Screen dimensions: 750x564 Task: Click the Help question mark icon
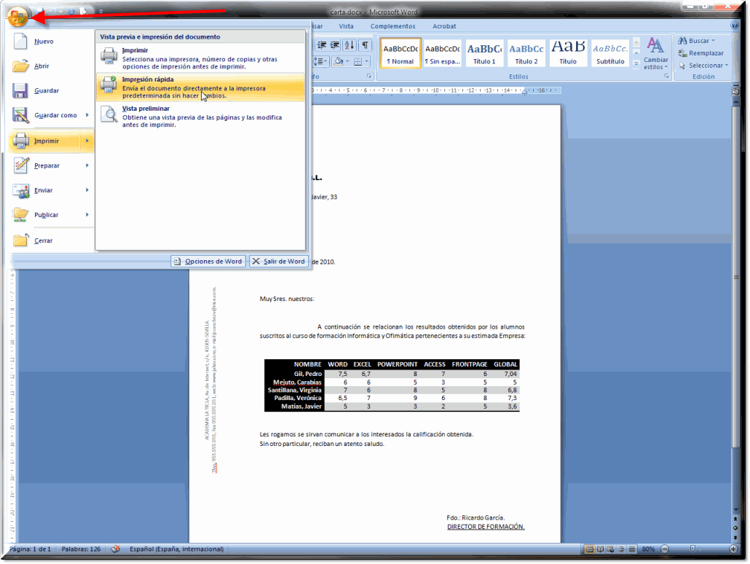point(735,26)
